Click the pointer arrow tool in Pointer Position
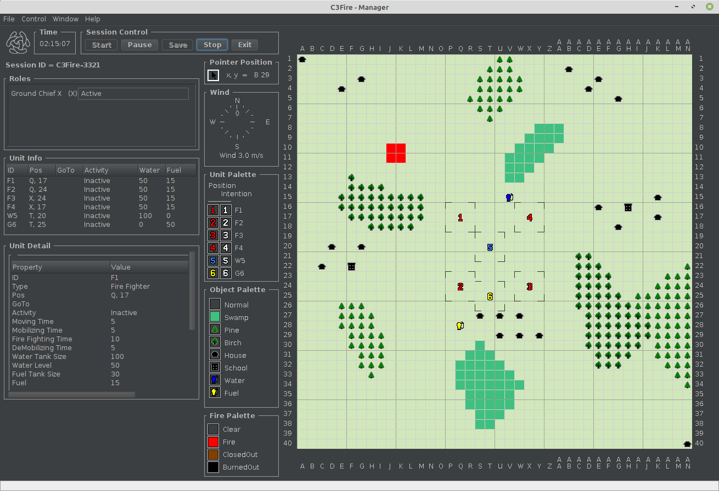Viewport: 719px width, 491px height. [214, 75]
